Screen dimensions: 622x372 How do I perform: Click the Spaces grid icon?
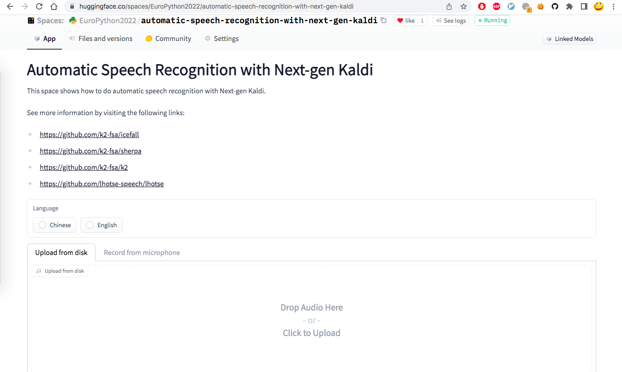coord(31,20)
